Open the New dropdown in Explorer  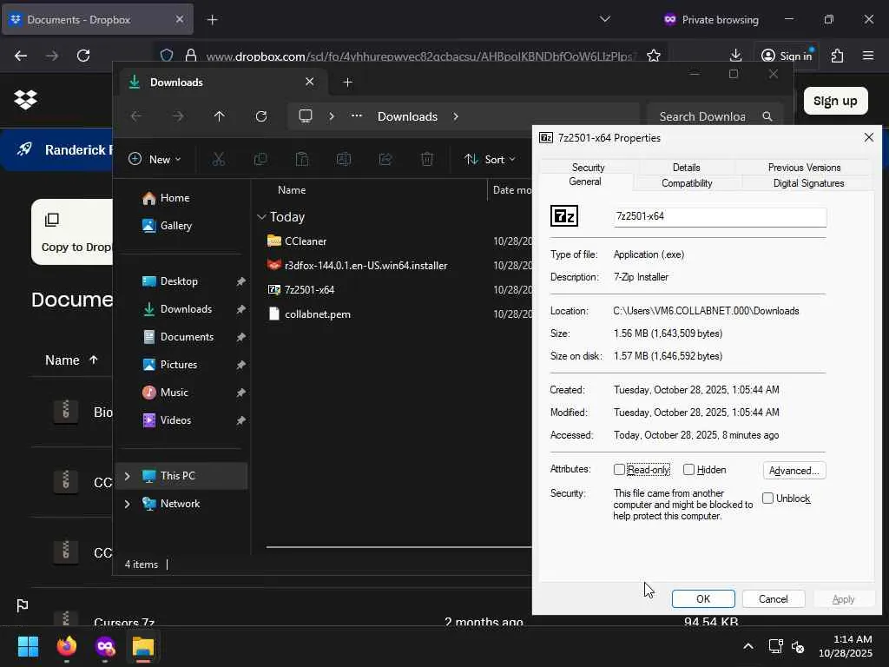[x=155, y=160]
